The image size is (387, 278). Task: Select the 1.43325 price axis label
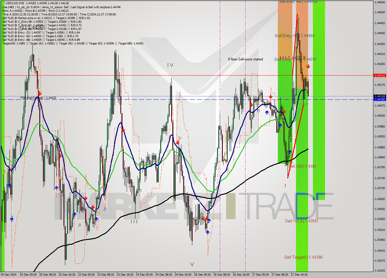pyautogui.click(x=380, y=271)
